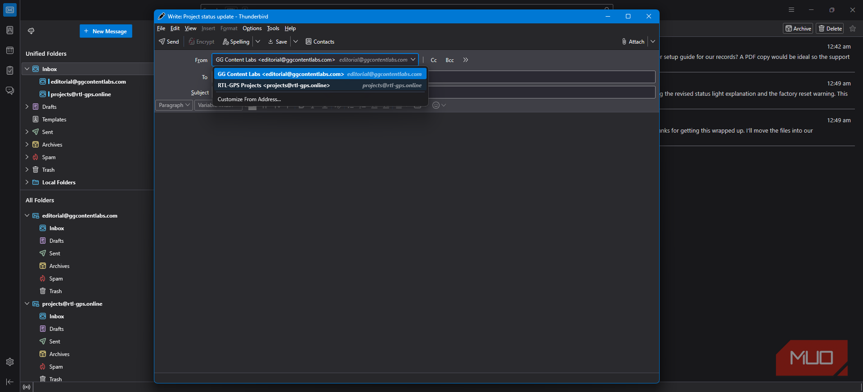Open Sent under the editorial@ggcontentlabs.com account

click(54, 254)
